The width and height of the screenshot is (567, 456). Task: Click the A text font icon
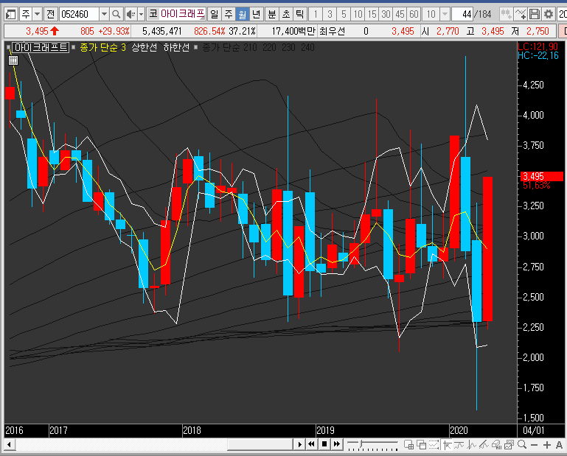(559, 445)
